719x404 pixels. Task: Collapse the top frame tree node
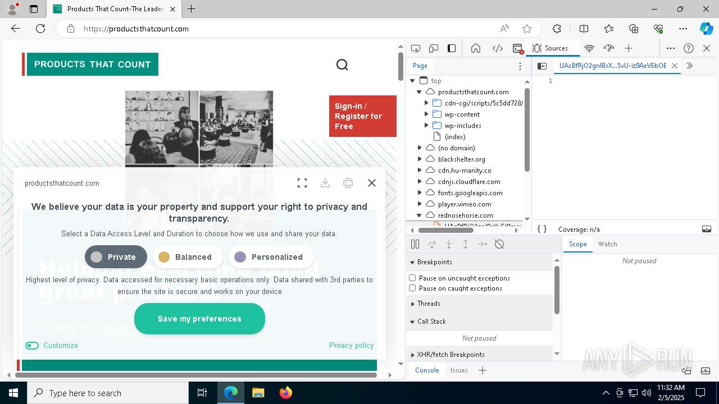[x=412, y=81]
